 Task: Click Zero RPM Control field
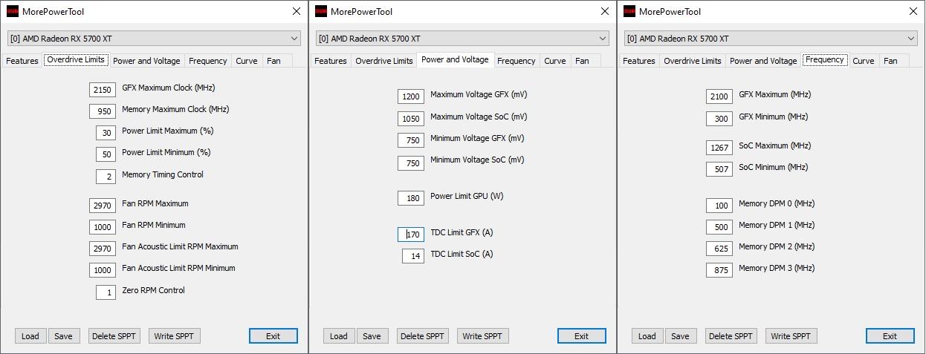(x=106, y=292)
